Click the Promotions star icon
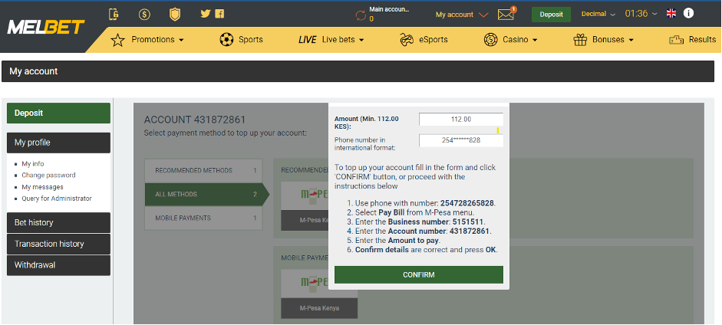Screen dimensions: 722x325 coord(118,40)
